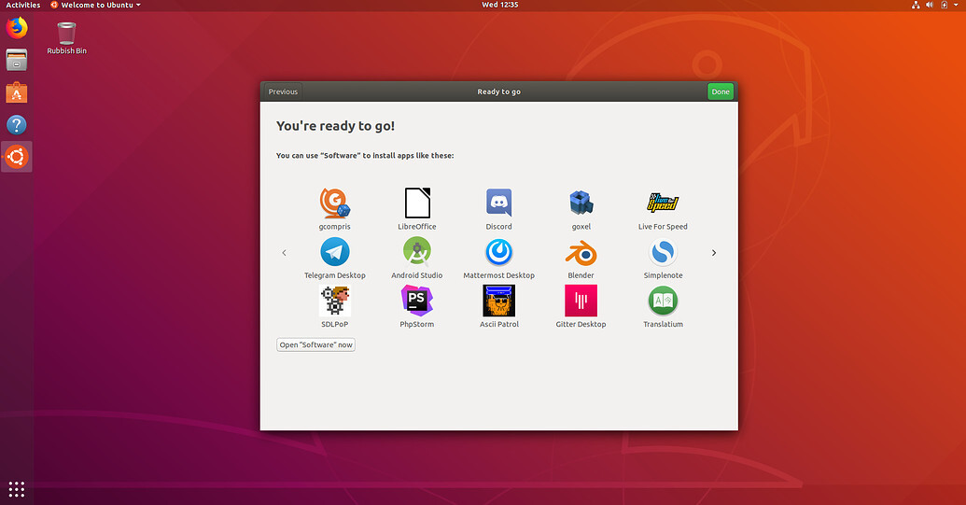Open the Welcome to Ubuntu app menu
Screen dimensions: 966x505
[x=95, y=5]
